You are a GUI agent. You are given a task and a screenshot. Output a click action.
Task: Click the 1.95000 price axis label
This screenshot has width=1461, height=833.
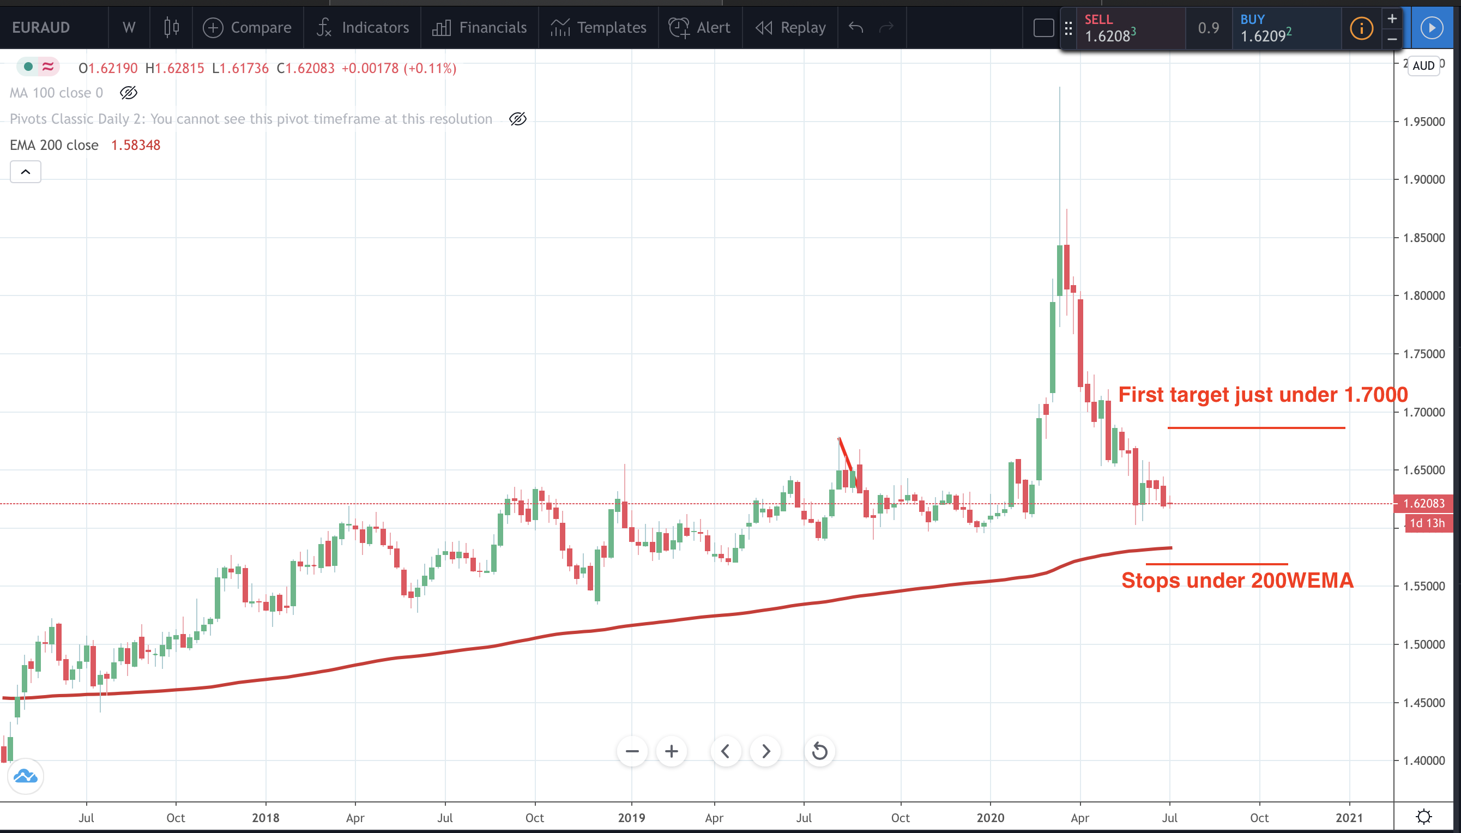[x=1424, y=121]
